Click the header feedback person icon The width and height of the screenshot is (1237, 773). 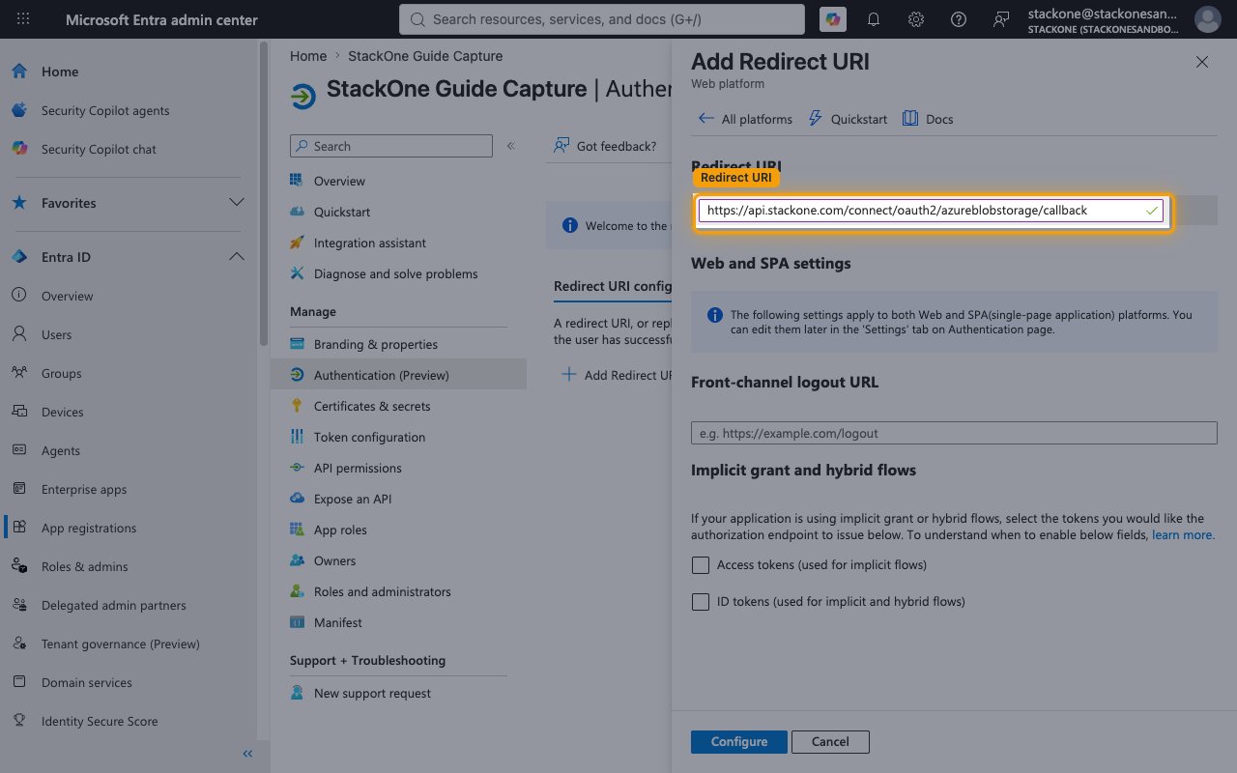point(1001,19)
